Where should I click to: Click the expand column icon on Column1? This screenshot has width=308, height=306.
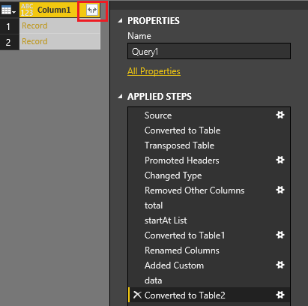(x=92, y=10)
